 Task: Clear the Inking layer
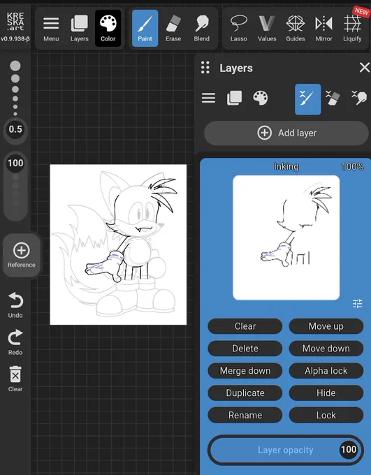click(245, 326)
